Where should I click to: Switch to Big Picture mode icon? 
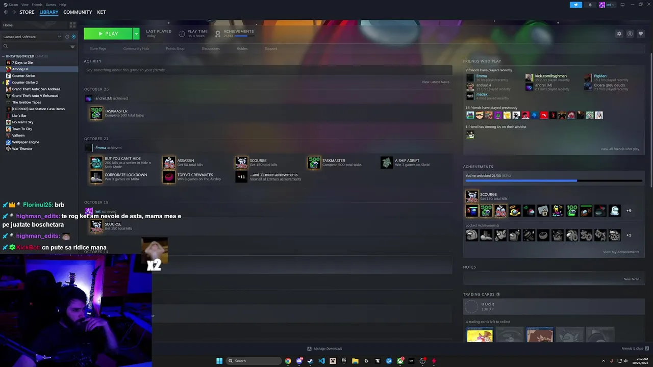[x=622, y=5]
